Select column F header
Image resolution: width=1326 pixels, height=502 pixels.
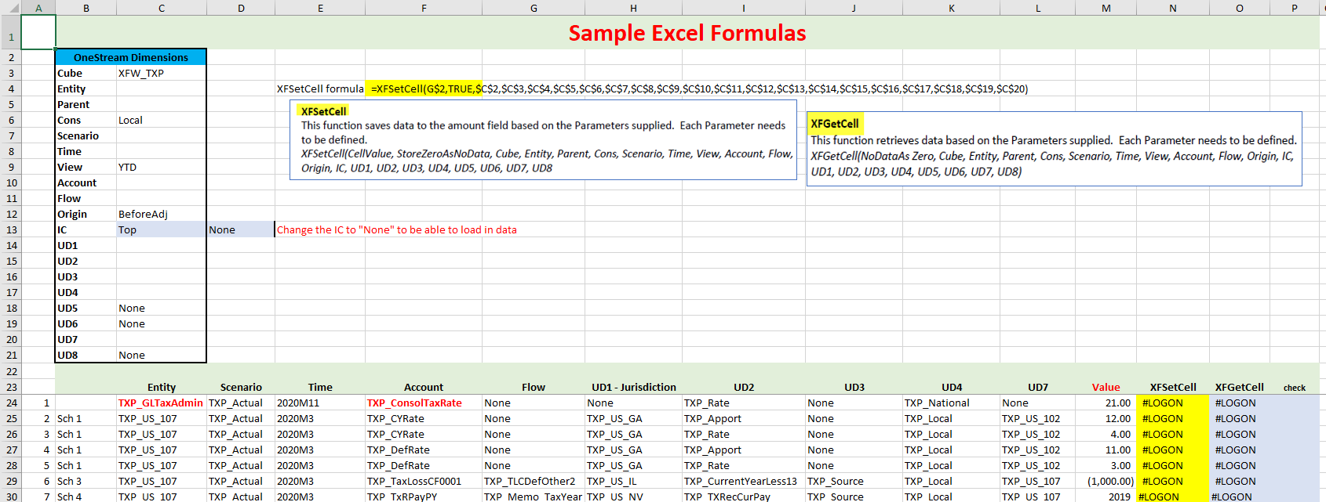[424, 8]
